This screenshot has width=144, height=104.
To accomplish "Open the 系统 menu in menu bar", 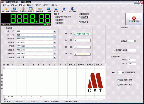I will point(6,5).
